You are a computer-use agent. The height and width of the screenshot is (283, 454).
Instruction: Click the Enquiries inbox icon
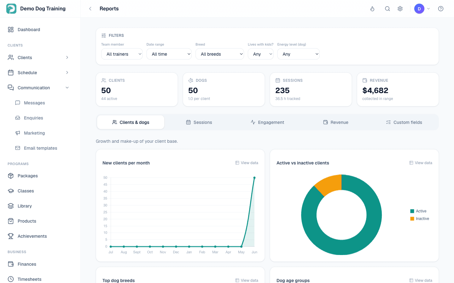(x=18, y=118)
